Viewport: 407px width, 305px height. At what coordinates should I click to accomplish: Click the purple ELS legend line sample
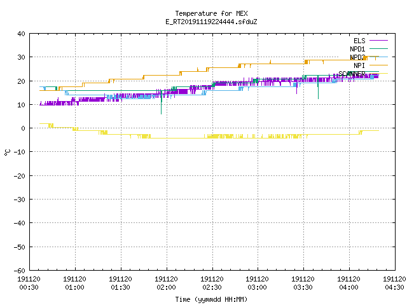point(378,41)
